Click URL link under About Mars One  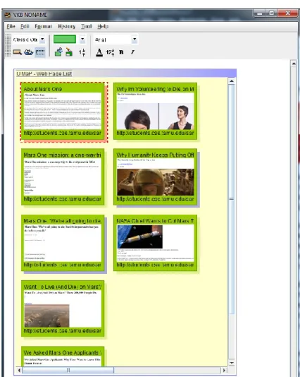coord(63,133)
